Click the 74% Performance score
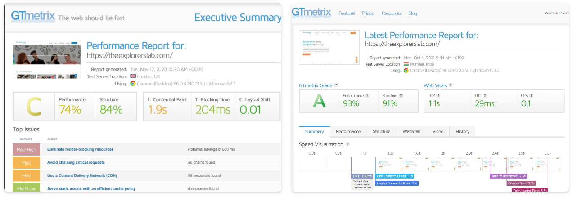 coord(70,110)
